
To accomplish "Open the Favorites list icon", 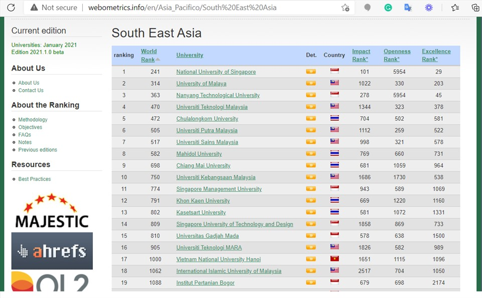I will coord(455,8).
